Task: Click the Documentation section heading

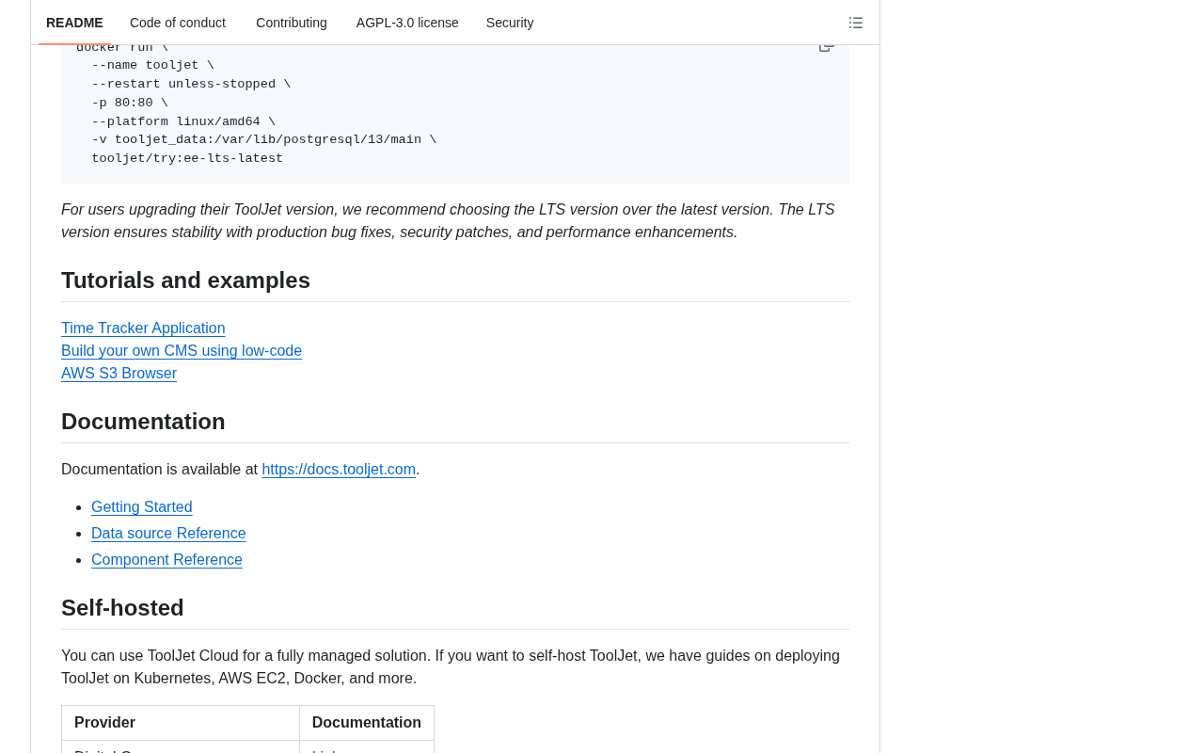Action: 143,422
